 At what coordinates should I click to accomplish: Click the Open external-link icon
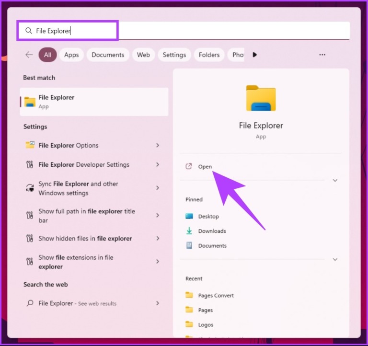(x=189, y=166)
